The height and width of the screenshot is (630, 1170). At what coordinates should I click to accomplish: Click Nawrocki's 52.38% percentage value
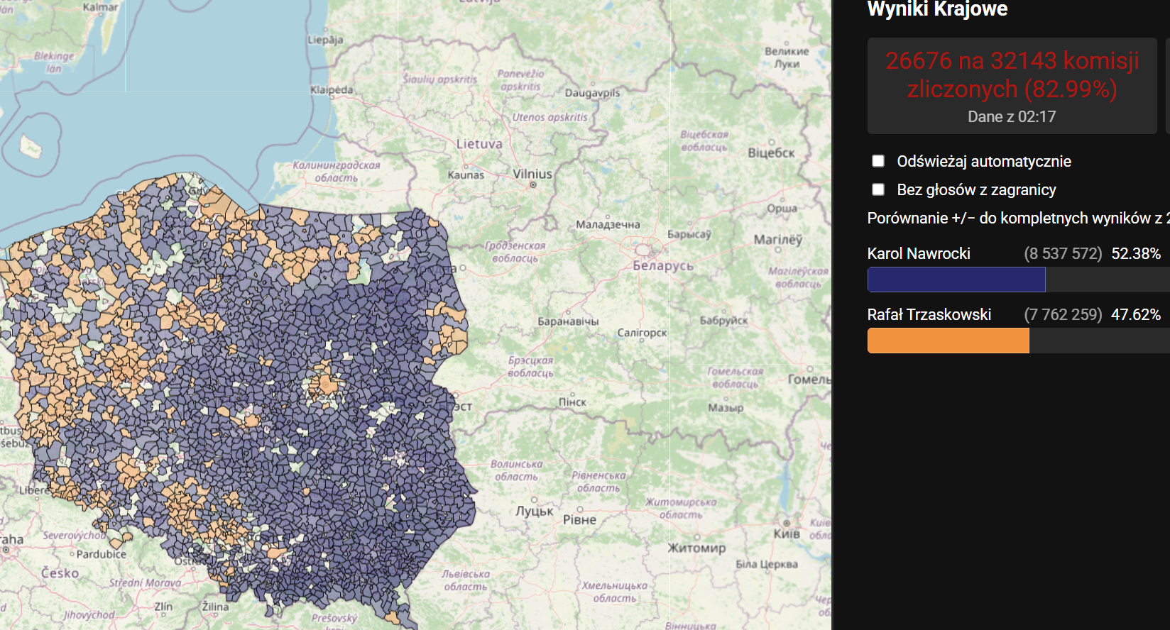pyautogui.click(x=1135, y=253)
